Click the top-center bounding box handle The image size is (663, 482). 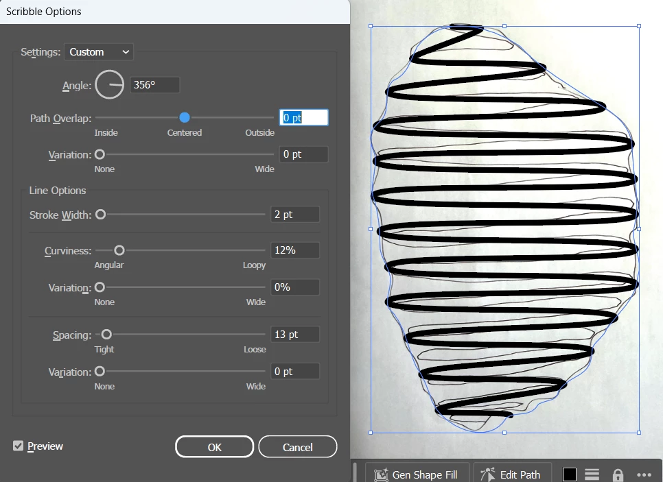pyautogui.click(x=504, y=26)
